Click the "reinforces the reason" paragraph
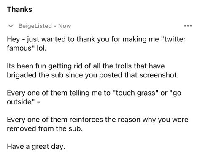This screenshot has width=200, height=153. (x=97, y=124)
